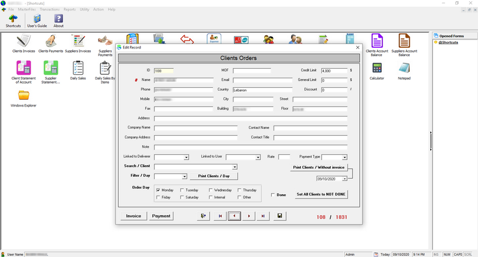The image size is (478, 257).
Task: Open the Calculator shortcut icon
Action: 377,68
